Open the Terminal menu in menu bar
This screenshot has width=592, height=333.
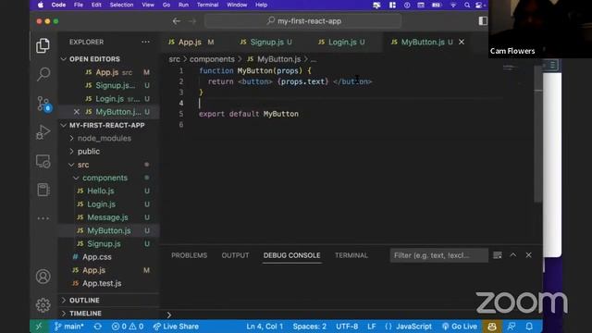pos(207,5)
